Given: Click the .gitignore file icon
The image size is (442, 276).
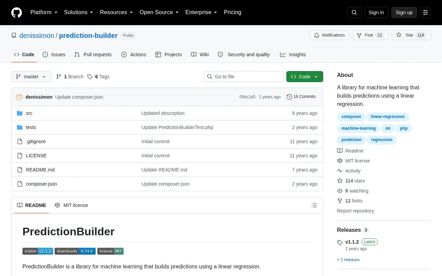Looking at the screenshot, I should [x=20, y=141].
